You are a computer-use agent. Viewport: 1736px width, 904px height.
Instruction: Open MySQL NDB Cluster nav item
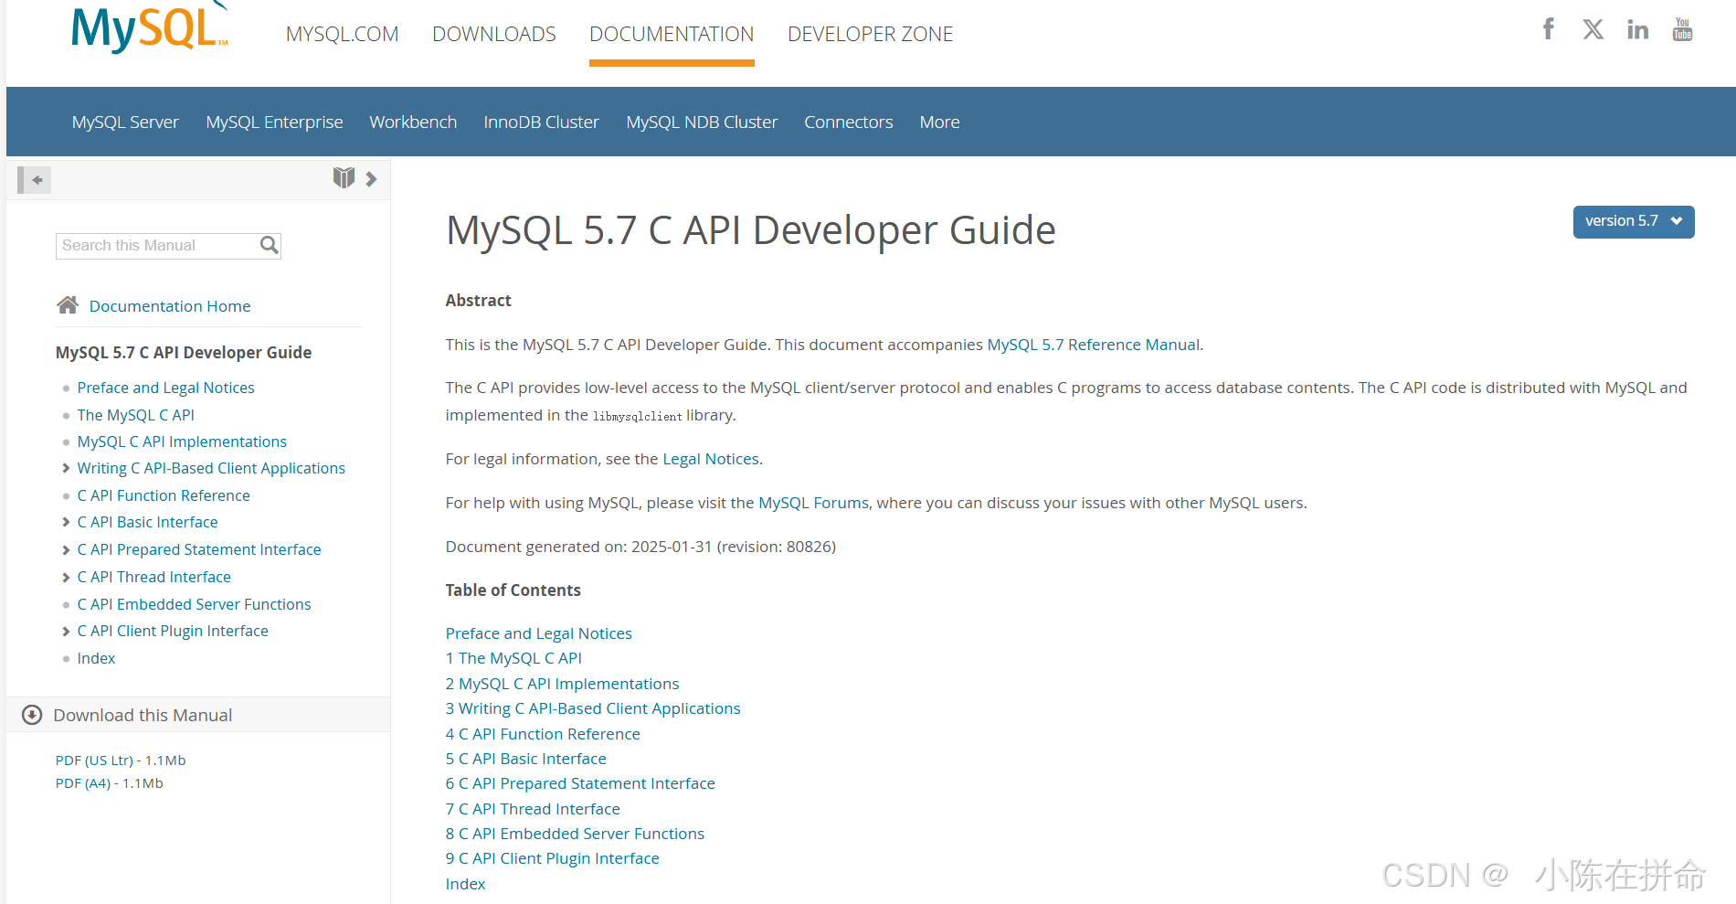coord(702,122)
